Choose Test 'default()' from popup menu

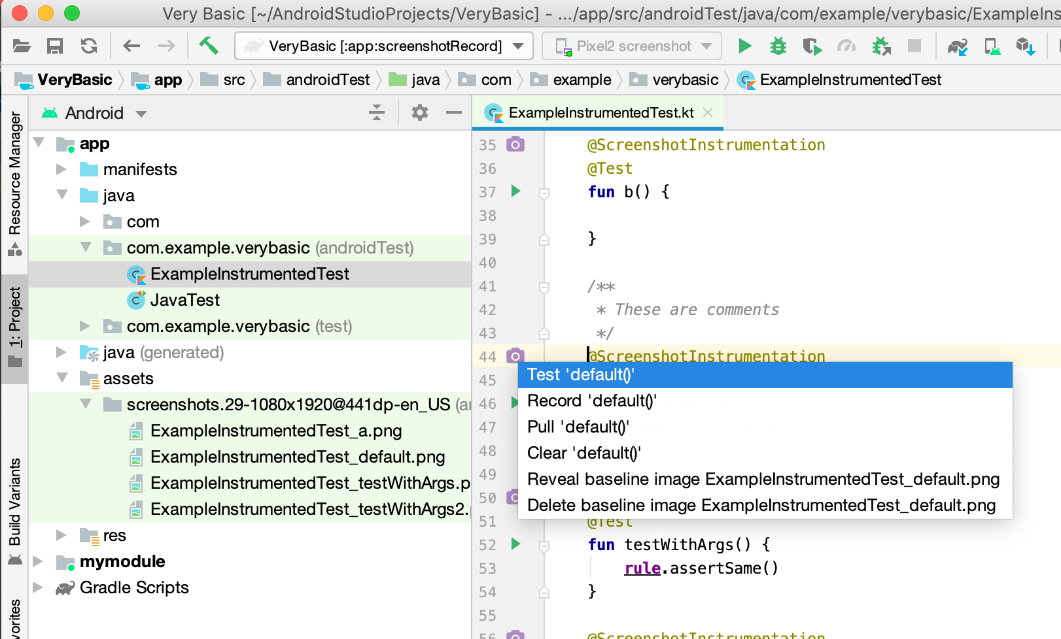[765, 375]
